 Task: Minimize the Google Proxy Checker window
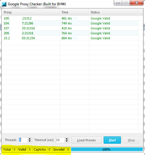(118, 3)
